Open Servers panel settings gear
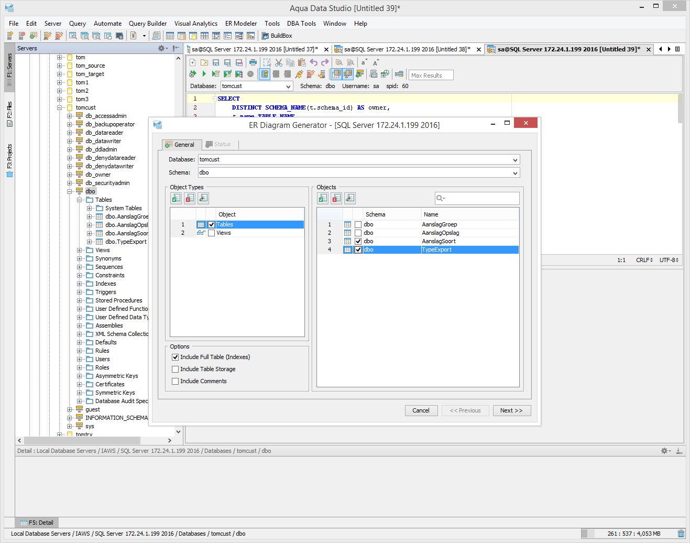The width and height of the screenshot is (690, 543). pos(162,48)
